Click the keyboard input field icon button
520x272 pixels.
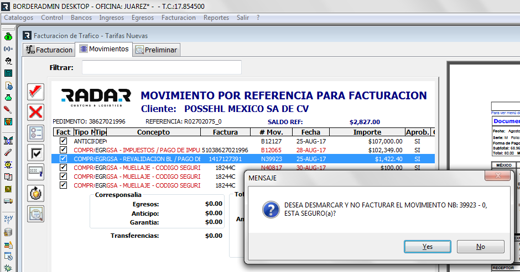coord(35,172)
